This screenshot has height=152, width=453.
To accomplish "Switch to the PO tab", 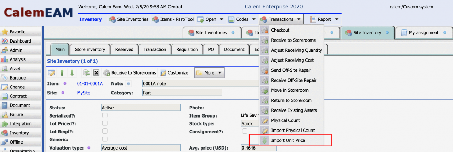I will coord(211,49).
